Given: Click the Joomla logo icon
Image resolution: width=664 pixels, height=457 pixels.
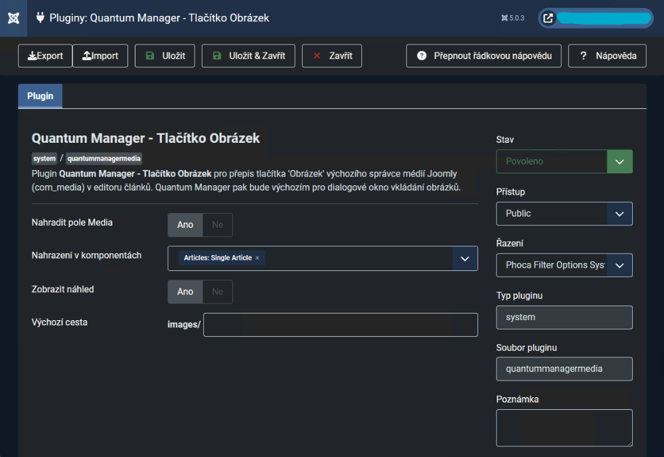Looking at the screenshot, I should click(13, 18).
